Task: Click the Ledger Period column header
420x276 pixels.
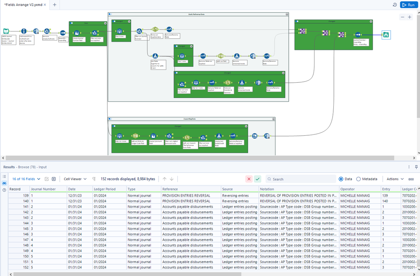Action: [109, 189]
